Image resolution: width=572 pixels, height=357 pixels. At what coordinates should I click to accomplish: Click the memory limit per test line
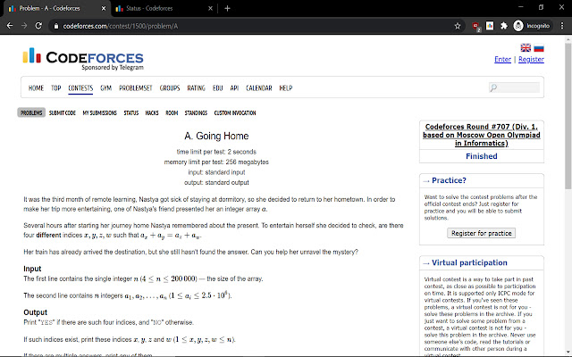216,162
